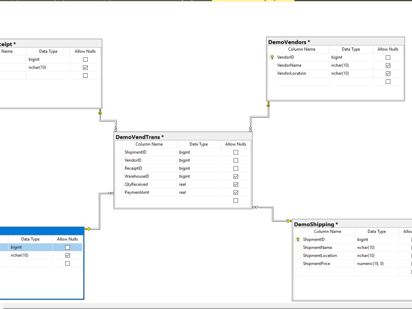Image resolution: width=412 pixels, height=309 pixels.
Task: Open the Data Type dropdown for PaymentAmt
Action: [x=198, y=192]
